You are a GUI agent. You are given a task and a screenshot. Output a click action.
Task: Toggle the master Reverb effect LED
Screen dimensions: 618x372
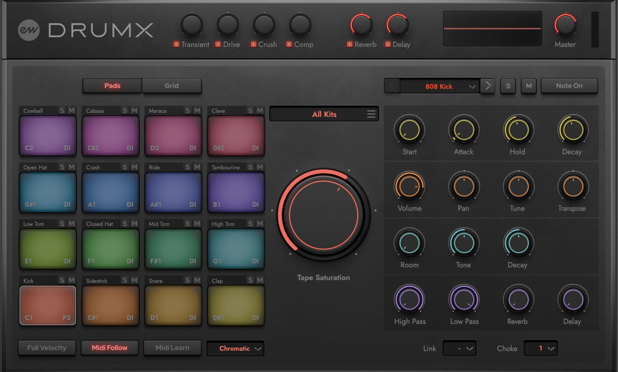(349, 44)
